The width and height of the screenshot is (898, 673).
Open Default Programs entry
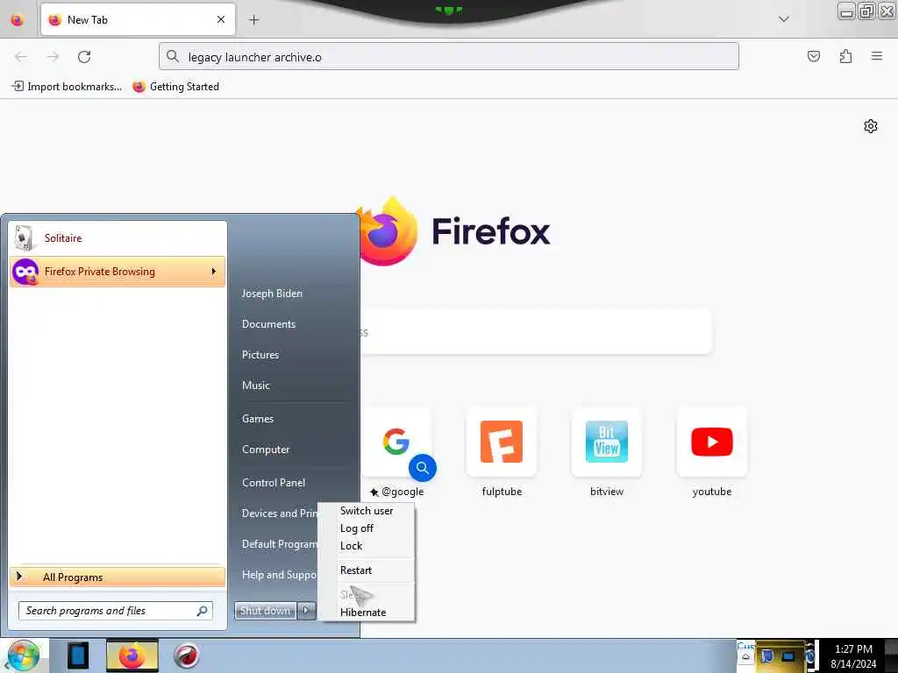pyautogui.click(x=280, y=543)
